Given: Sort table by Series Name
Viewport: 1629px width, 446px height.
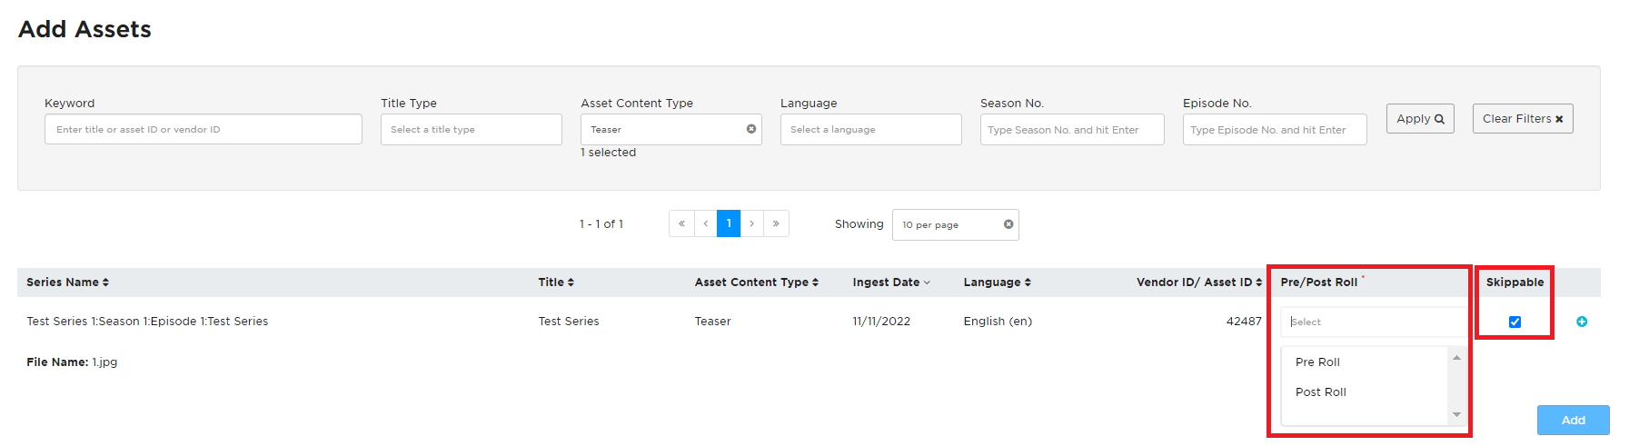Looking at the screenshot, I should tap(67, 282).
